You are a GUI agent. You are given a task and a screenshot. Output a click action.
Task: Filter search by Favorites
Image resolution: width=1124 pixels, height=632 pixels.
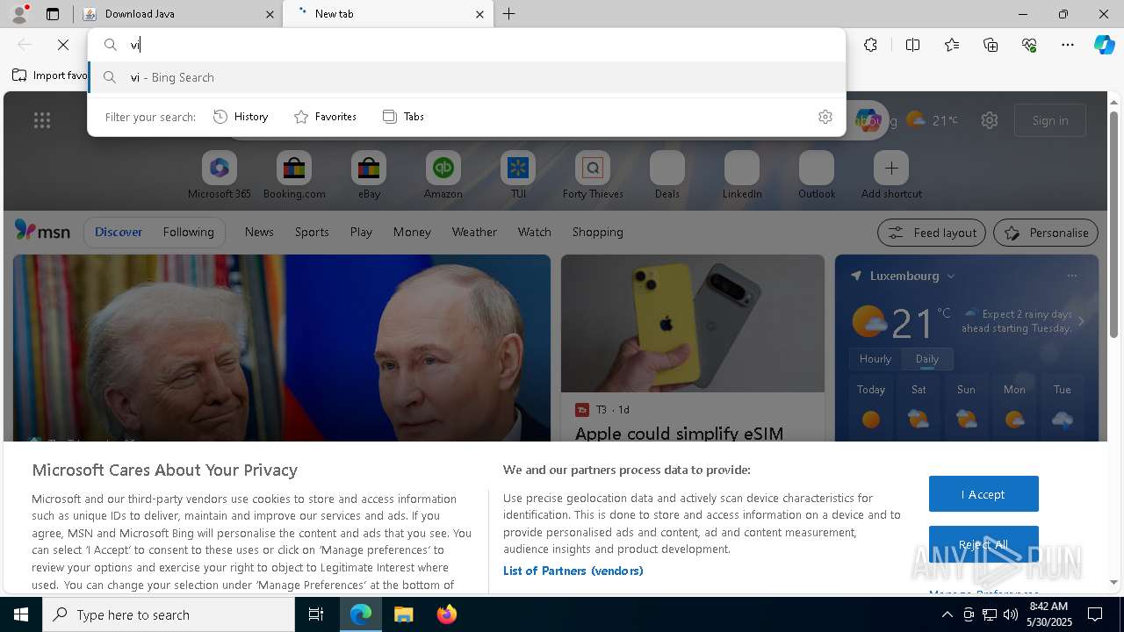pos(326,117)
